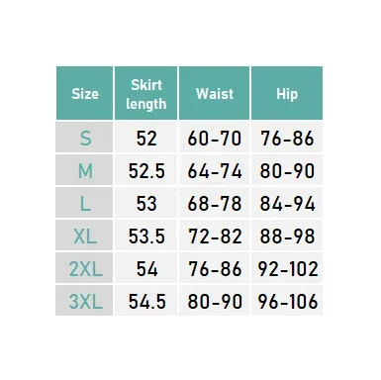This screenshot has height=380, width=381.
Task: Select skirt length value 54.5
Action: 145,301
